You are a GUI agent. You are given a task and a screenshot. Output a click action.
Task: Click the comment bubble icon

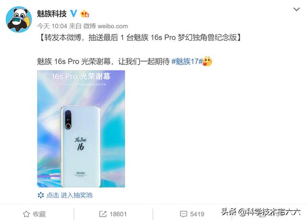pyautogui.click(x=183, y=214)
